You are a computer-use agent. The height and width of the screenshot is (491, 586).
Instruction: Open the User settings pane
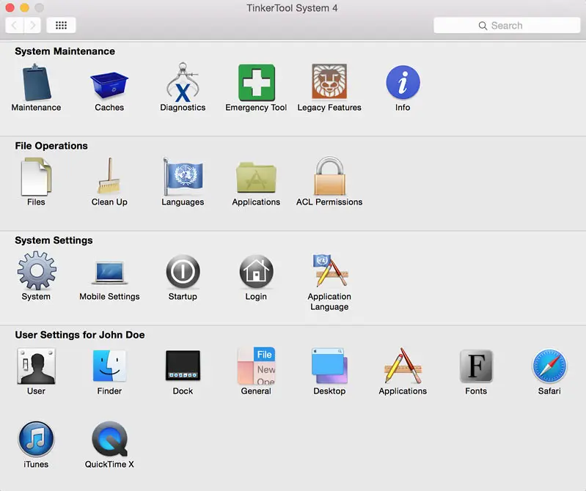36,366
